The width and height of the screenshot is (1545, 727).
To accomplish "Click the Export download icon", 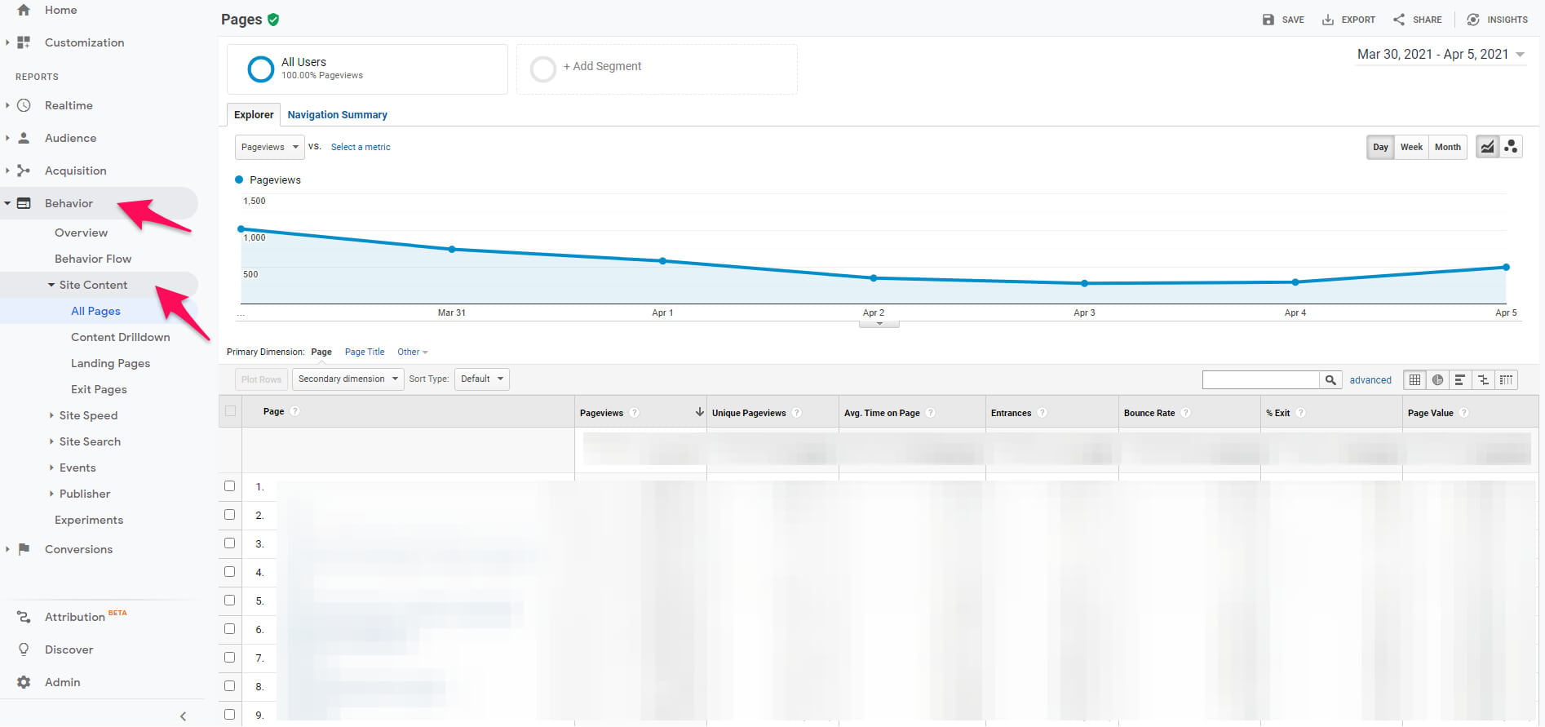I will [1328, 20].
